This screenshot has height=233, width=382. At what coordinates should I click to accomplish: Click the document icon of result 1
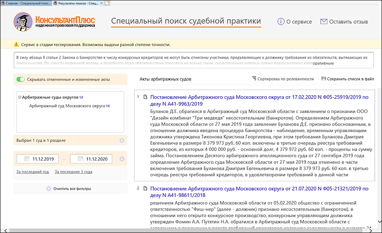(145, 97)
